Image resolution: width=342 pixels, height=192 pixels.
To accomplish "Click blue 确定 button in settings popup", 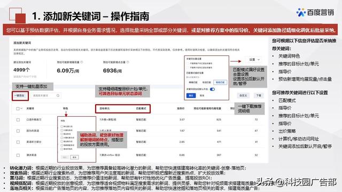I will pyautogui.click(x=191, y=95).
